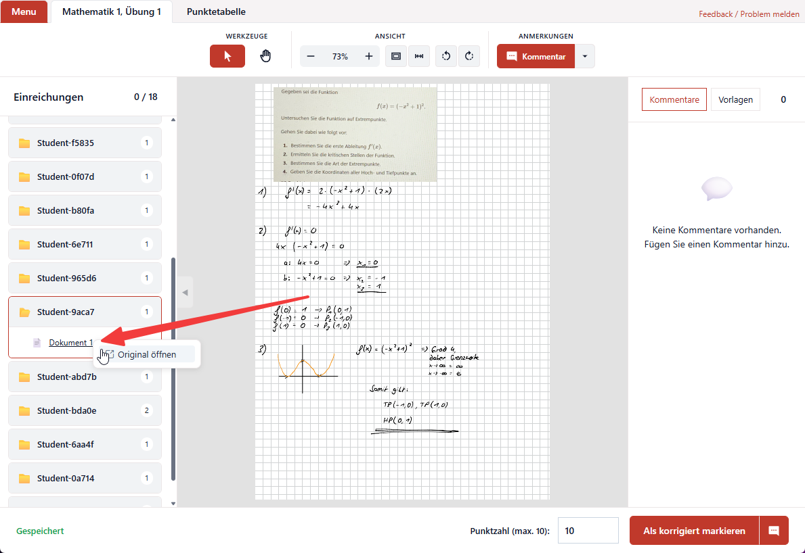Viewport: 805px width, 553px height.
Task: Expand Student-965d6 folder
Action: pos(85,279)
